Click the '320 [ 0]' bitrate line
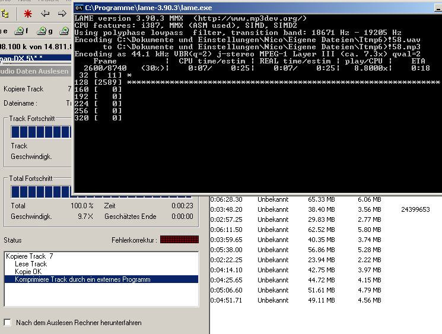Screen dimensions: 442x334 (98, 118)
